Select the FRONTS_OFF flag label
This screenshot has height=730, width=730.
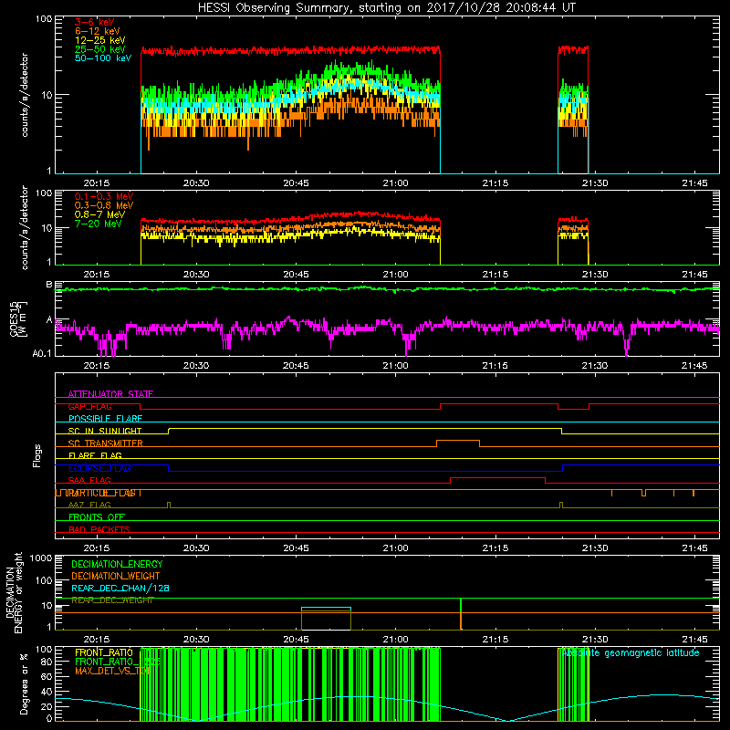click(x=97, y=517)
